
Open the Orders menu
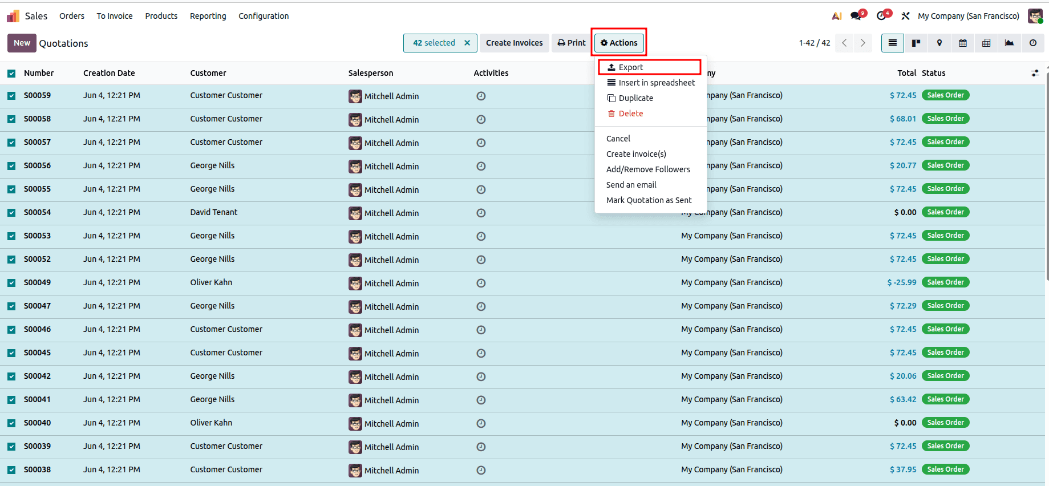click(x=72, y=16)
